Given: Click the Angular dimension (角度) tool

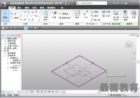Looking at the screenshot, I should (x=94, y=12).
